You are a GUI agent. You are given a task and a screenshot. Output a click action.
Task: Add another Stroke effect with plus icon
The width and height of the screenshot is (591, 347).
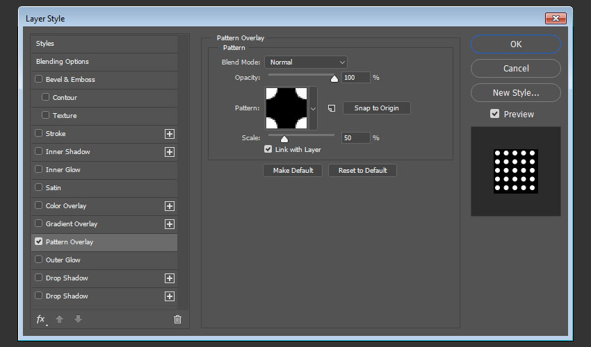coord(169,134)
